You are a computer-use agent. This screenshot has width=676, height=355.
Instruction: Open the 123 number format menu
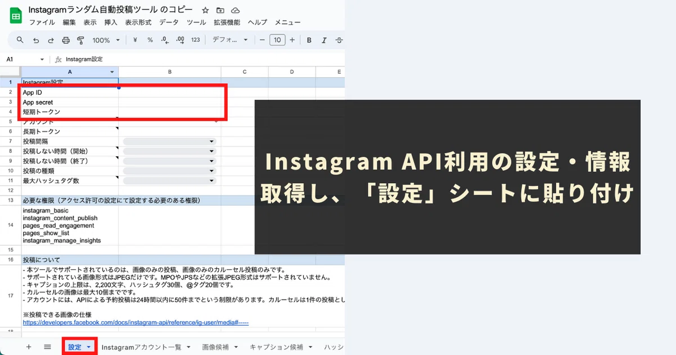(195, 40)
